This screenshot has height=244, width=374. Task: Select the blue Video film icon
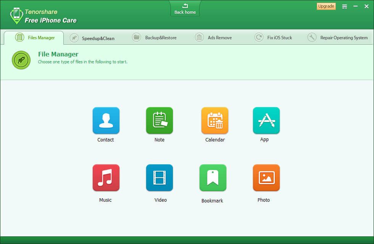click(159, 178)
